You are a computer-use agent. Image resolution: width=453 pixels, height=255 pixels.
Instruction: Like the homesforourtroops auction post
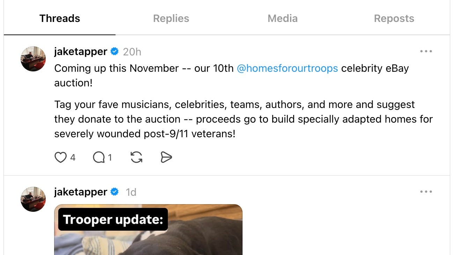pos(60,158)
